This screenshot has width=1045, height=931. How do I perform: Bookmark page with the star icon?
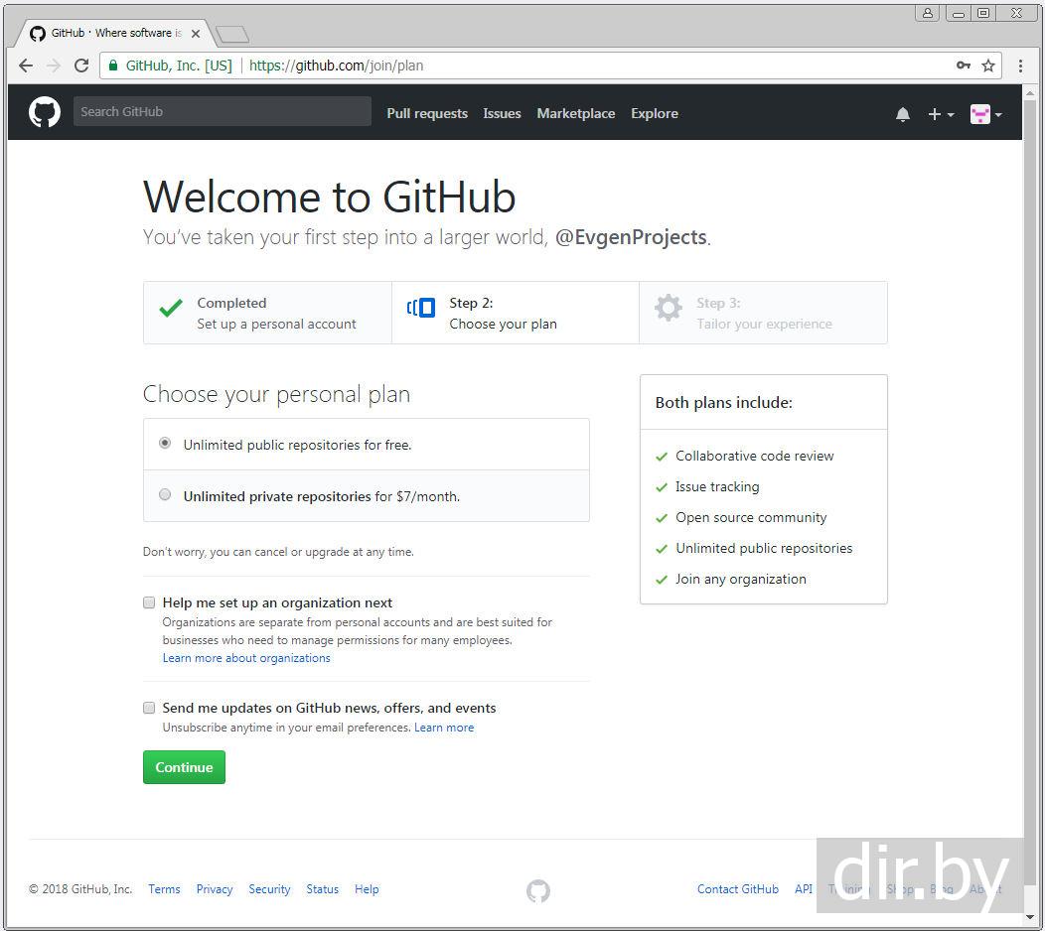pos(988,66)
